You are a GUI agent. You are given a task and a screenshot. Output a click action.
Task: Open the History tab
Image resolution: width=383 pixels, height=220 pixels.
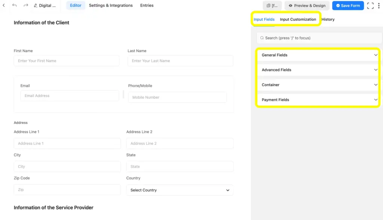pos(328,19)
